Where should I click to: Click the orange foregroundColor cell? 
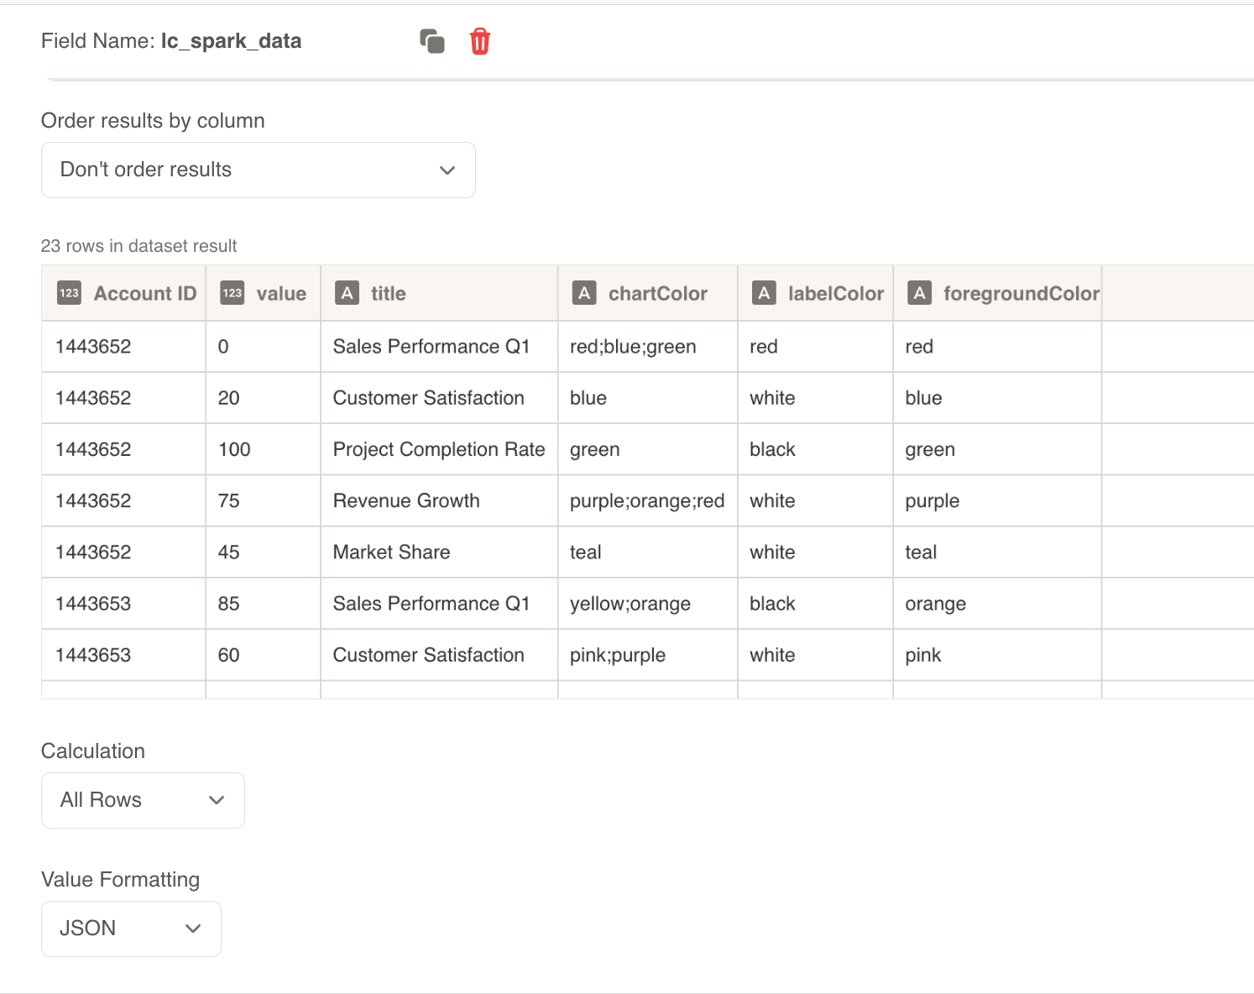click(x=997, y=604)
